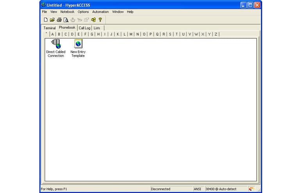Click the 'For Help, press F1' status text

[x=54, y=189]
